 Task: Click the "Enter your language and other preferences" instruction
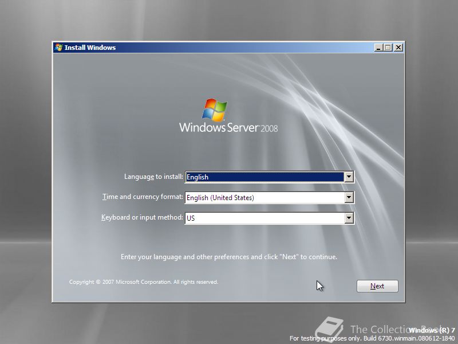pos(229,257)
